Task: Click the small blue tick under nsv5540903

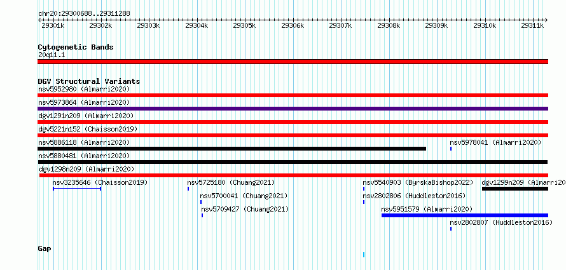Action: click(x=364, y=189)
